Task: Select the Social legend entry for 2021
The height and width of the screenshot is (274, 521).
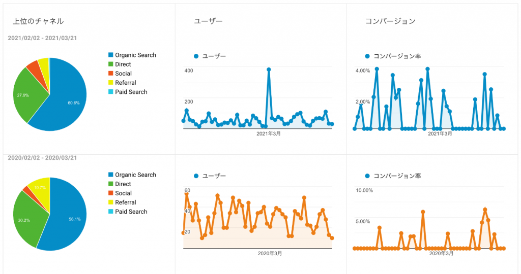Action: tap(123, 74)
